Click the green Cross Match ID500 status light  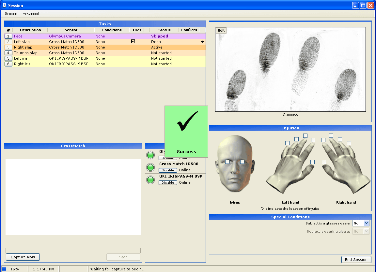pos(150,167)
